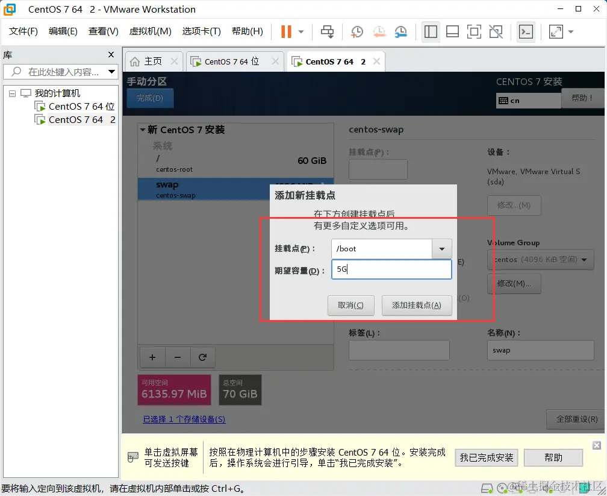
Task: Click the send Ctrl+Alt+Del icon
Action: click(x=526, y=32)
